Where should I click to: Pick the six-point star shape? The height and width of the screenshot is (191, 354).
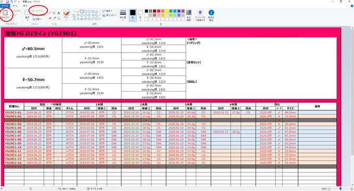tap(85, 19)
